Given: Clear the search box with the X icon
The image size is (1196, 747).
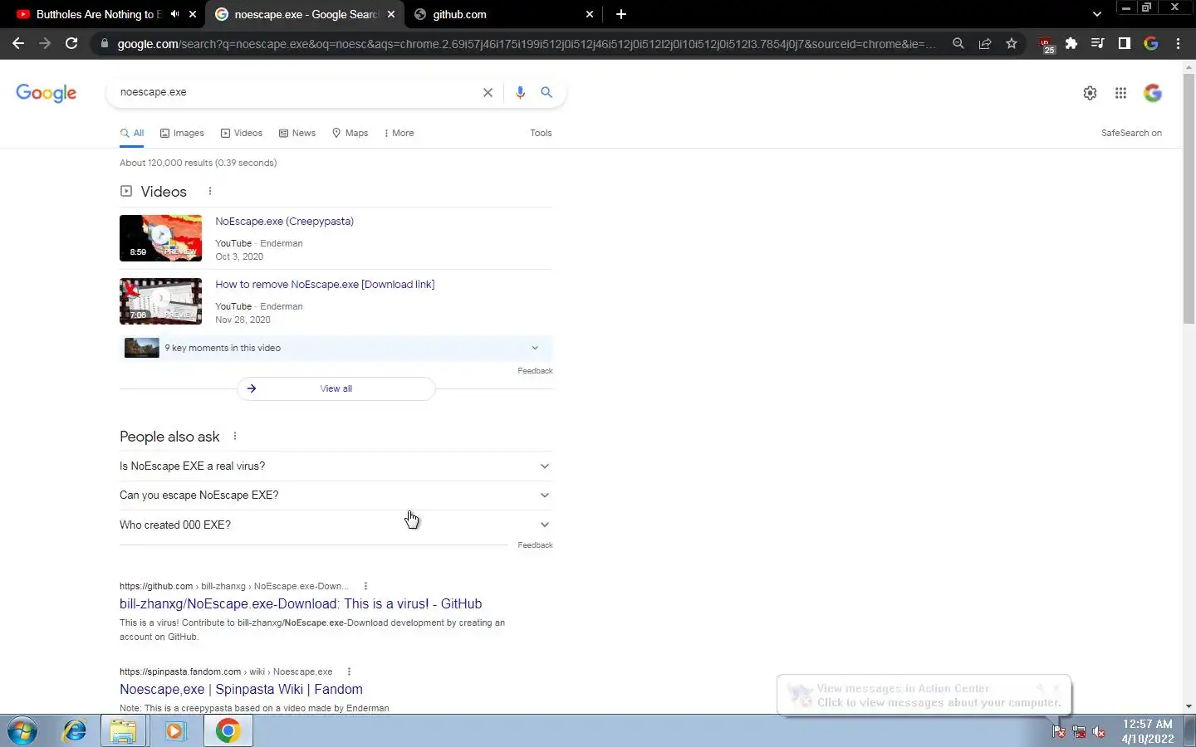Looking at the screenshot, I should 488,92.
